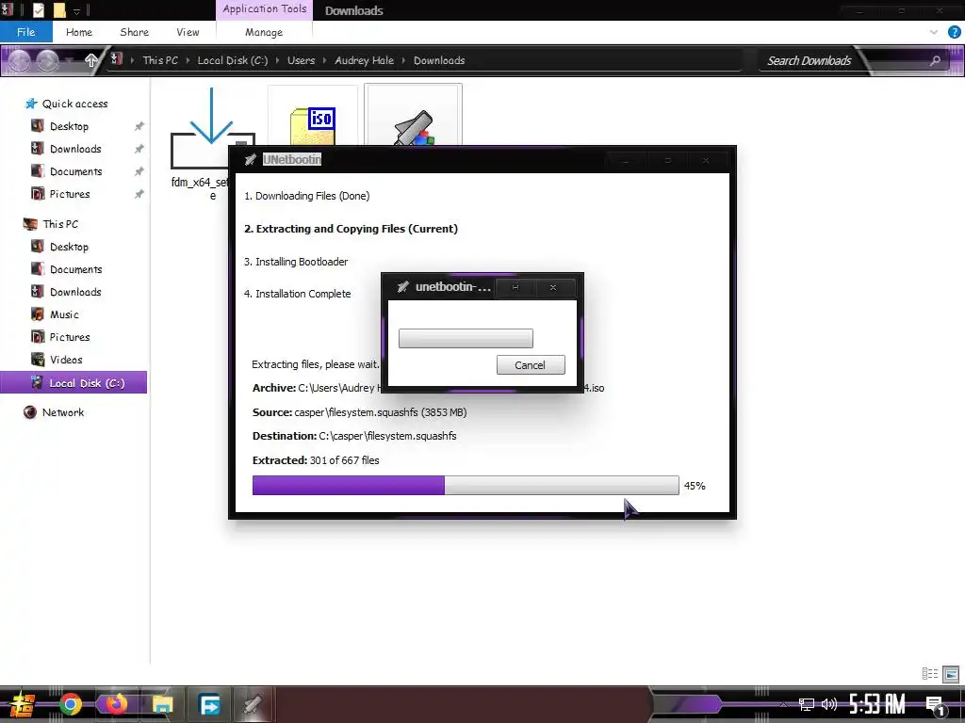Open Downloads under This PC
The image size is (965, 723).
(x=75, y=292)
